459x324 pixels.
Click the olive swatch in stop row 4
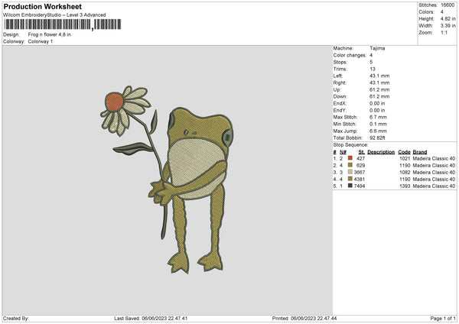(350, 179)
